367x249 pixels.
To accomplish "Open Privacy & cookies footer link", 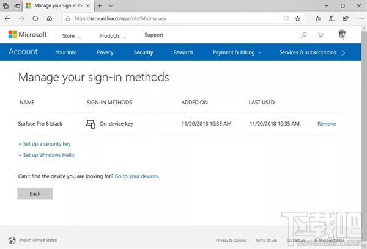I will tap(231, 240).
